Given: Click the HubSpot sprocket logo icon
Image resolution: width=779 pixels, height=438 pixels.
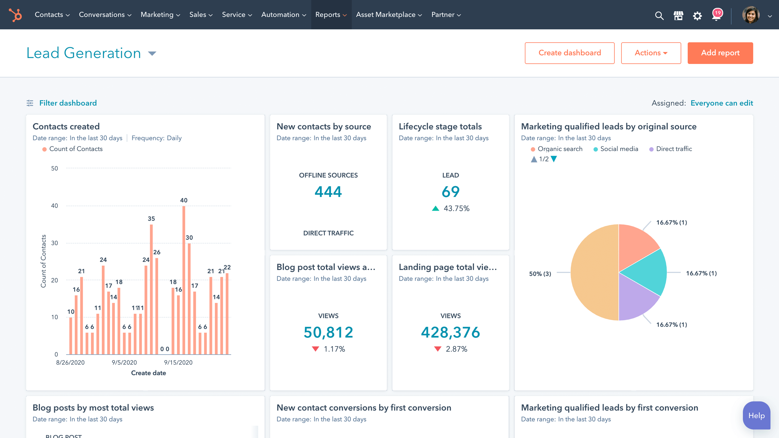Looking at the screenshot, I should click(15, 14).
